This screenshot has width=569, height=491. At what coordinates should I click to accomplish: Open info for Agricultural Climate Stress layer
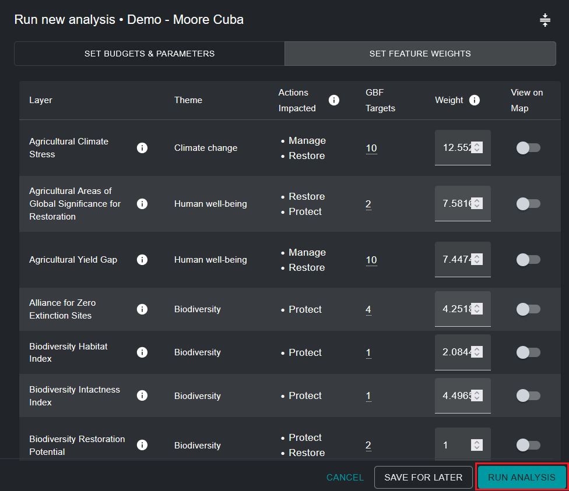142,148
